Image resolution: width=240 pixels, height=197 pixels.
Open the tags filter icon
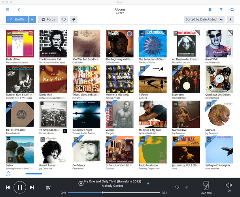(x=74, y=19)
